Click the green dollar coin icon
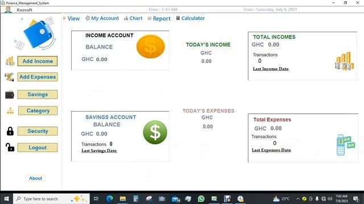Viewport: 364px width, 204px height. coord(155,132)
